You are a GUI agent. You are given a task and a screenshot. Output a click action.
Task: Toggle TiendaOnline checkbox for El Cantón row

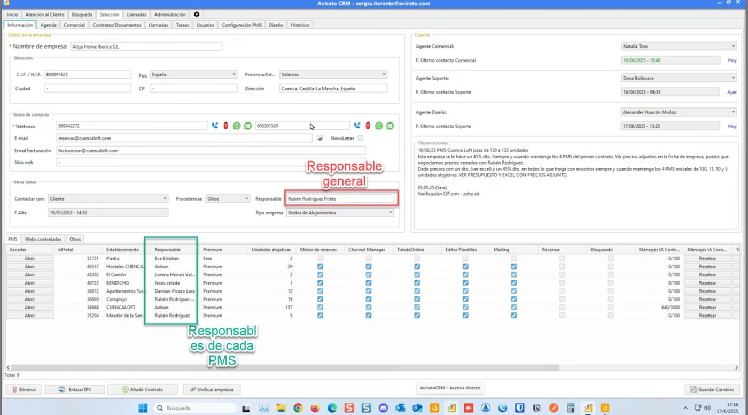[x=417, y=274]
